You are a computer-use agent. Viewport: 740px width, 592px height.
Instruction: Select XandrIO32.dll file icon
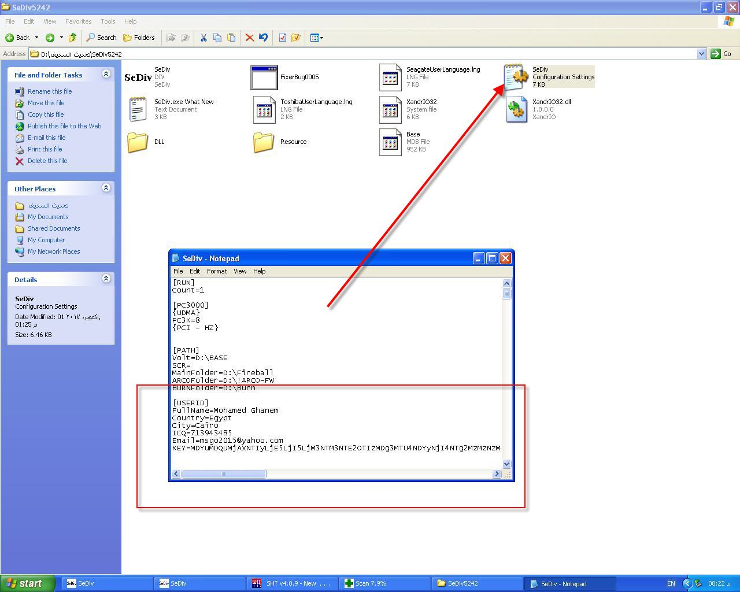(516, 109)
